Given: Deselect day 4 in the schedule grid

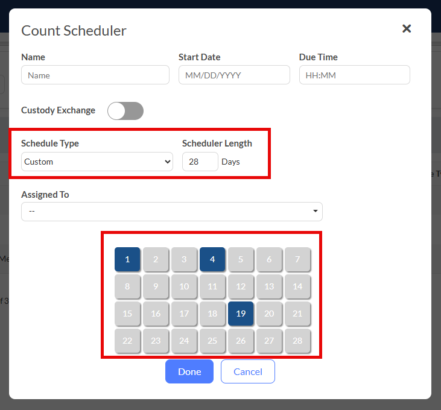Looking at the screenshot, I should pos(212,259).
